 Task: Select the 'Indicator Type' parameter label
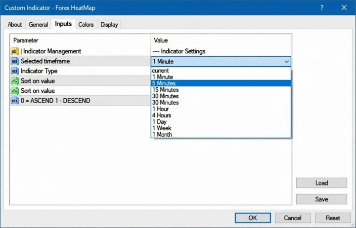tap(39, 71)
